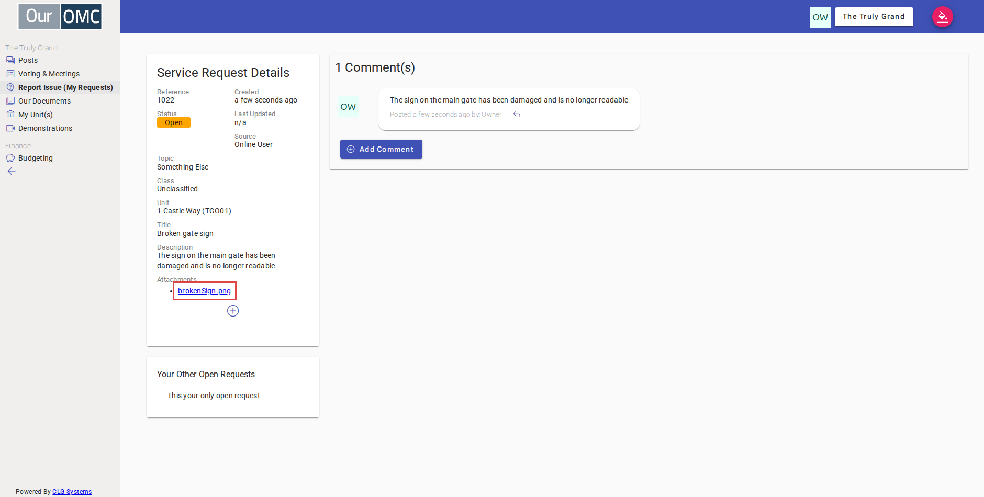Click 'Online User' source value
Viewport: 984px width, 497px height.
coord(253,144)
